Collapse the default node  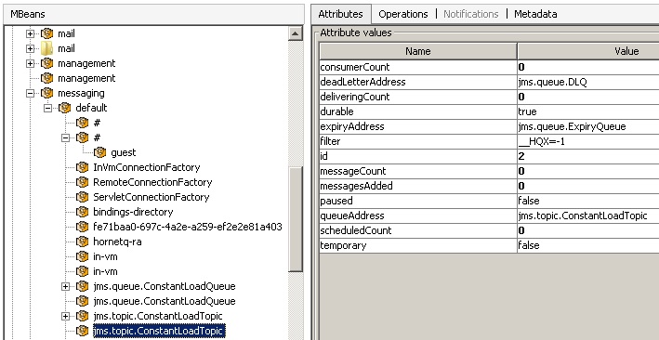point(47,108)
